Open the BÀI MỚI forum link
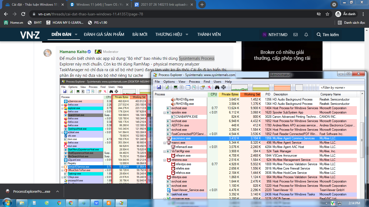Image resolution: width=369 pixels, height=207 pixels. (x=140, y=34)
